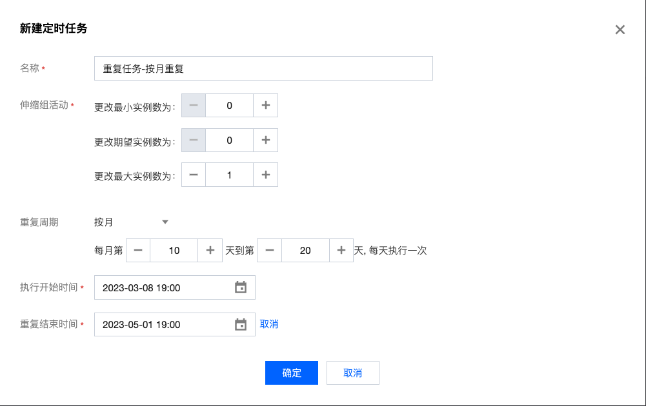Click the 名称 text input field

click(263, 68)
